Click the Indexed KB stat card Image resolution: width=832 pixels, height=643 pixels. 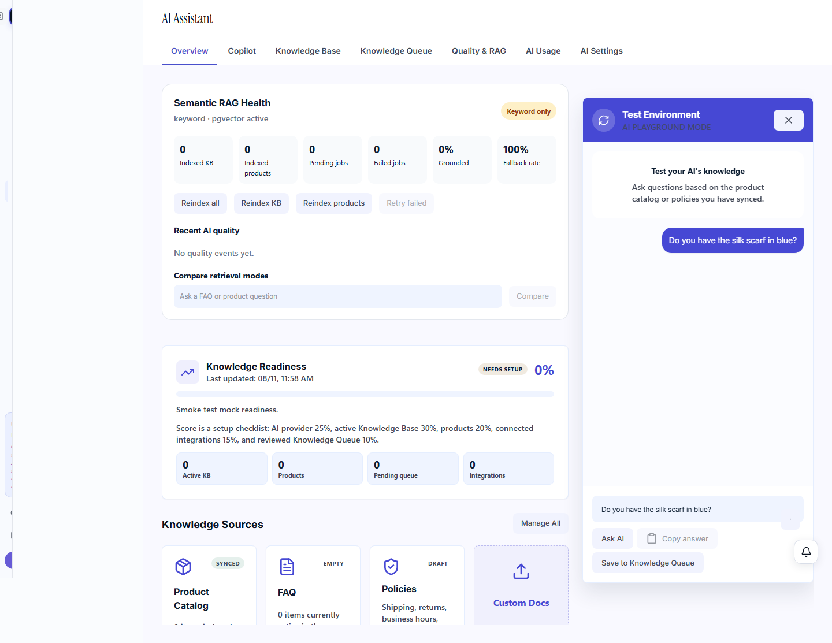[x=203, y=160]
